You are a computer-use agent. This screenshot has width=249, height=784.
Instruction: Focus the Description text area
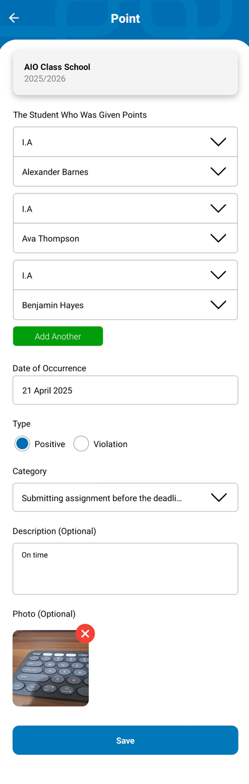coord(125,568)
